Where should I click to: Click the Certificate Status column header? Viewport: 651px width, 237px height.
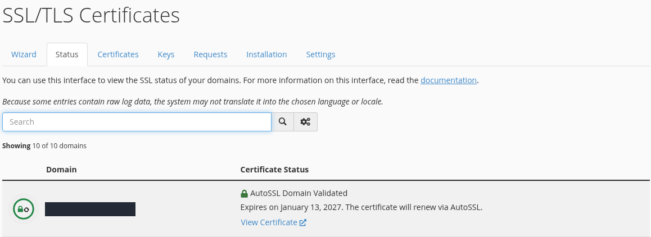coord(274,170)
